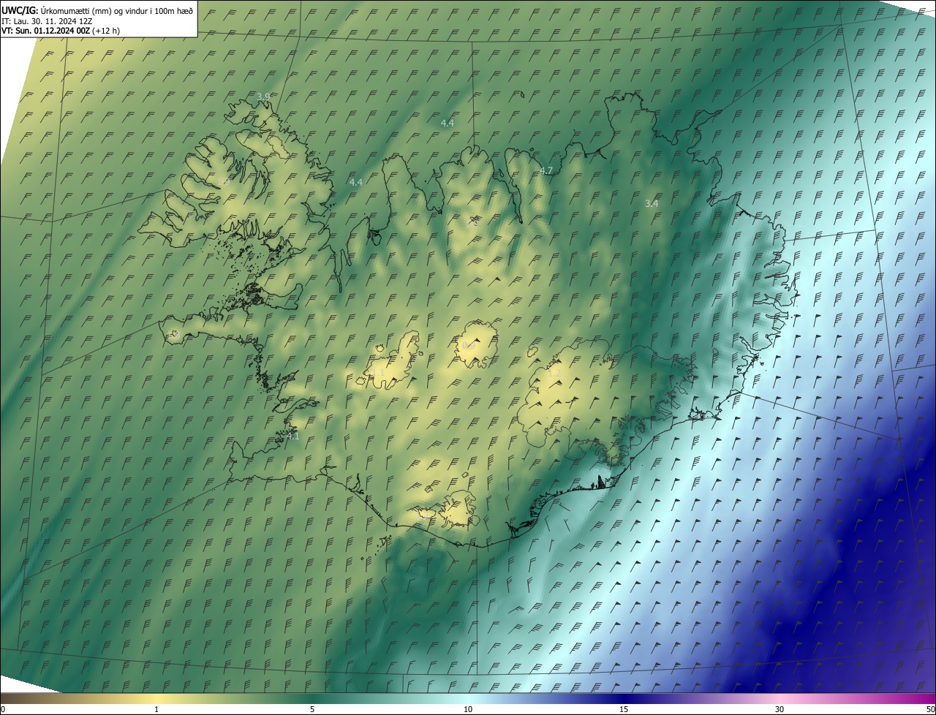The image size is (936, 715).
Task: Click the "1" tick on the color scale
Action: click(156, 709)
